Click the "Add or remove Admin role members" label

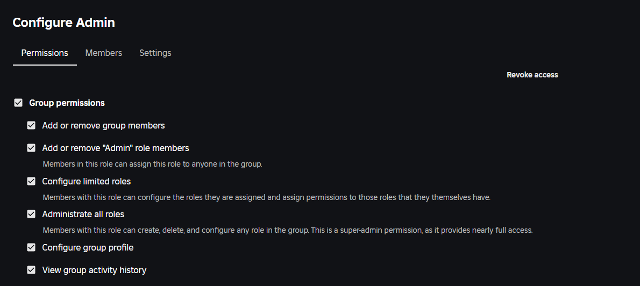point(116,148)
